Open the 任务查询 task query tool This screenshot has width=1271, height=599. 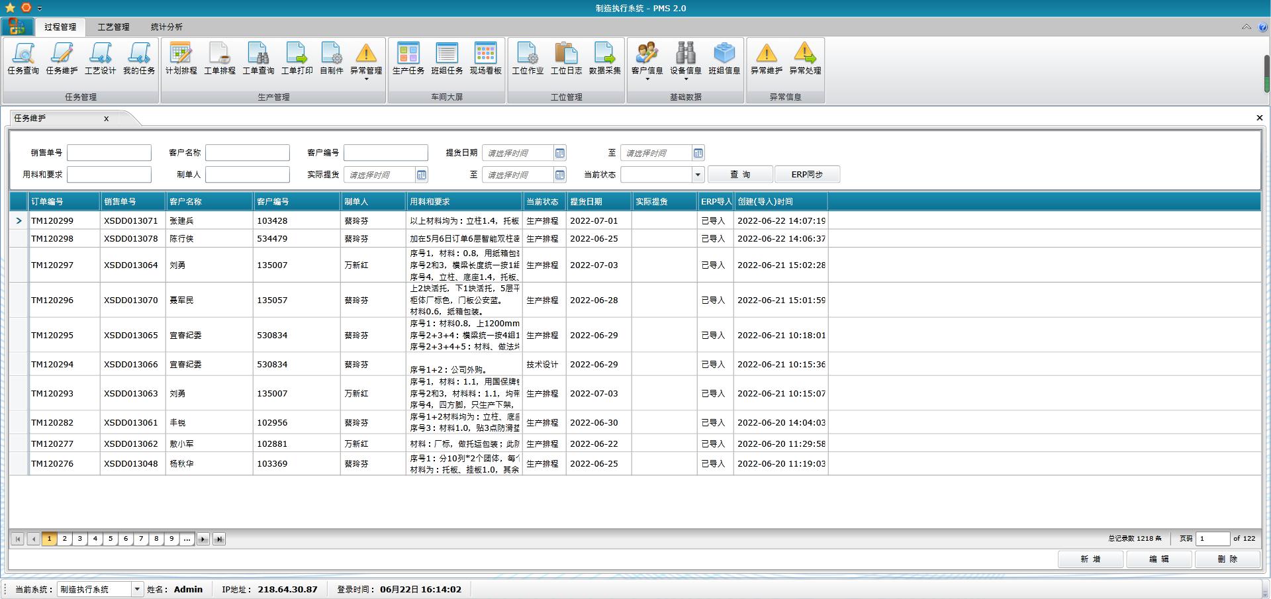pyautogui.click(x=23, y=58)
